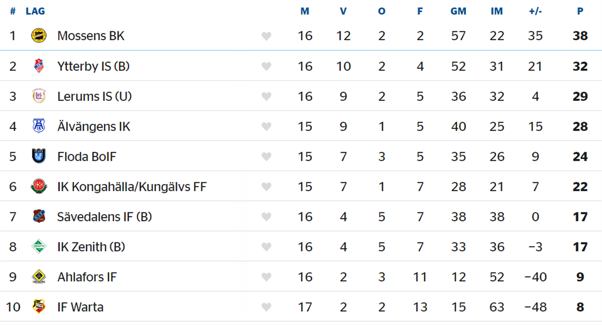The width and height of the screenshot is (602, 325).
Task: Click the P points column header
Action: tap(580, 11)
